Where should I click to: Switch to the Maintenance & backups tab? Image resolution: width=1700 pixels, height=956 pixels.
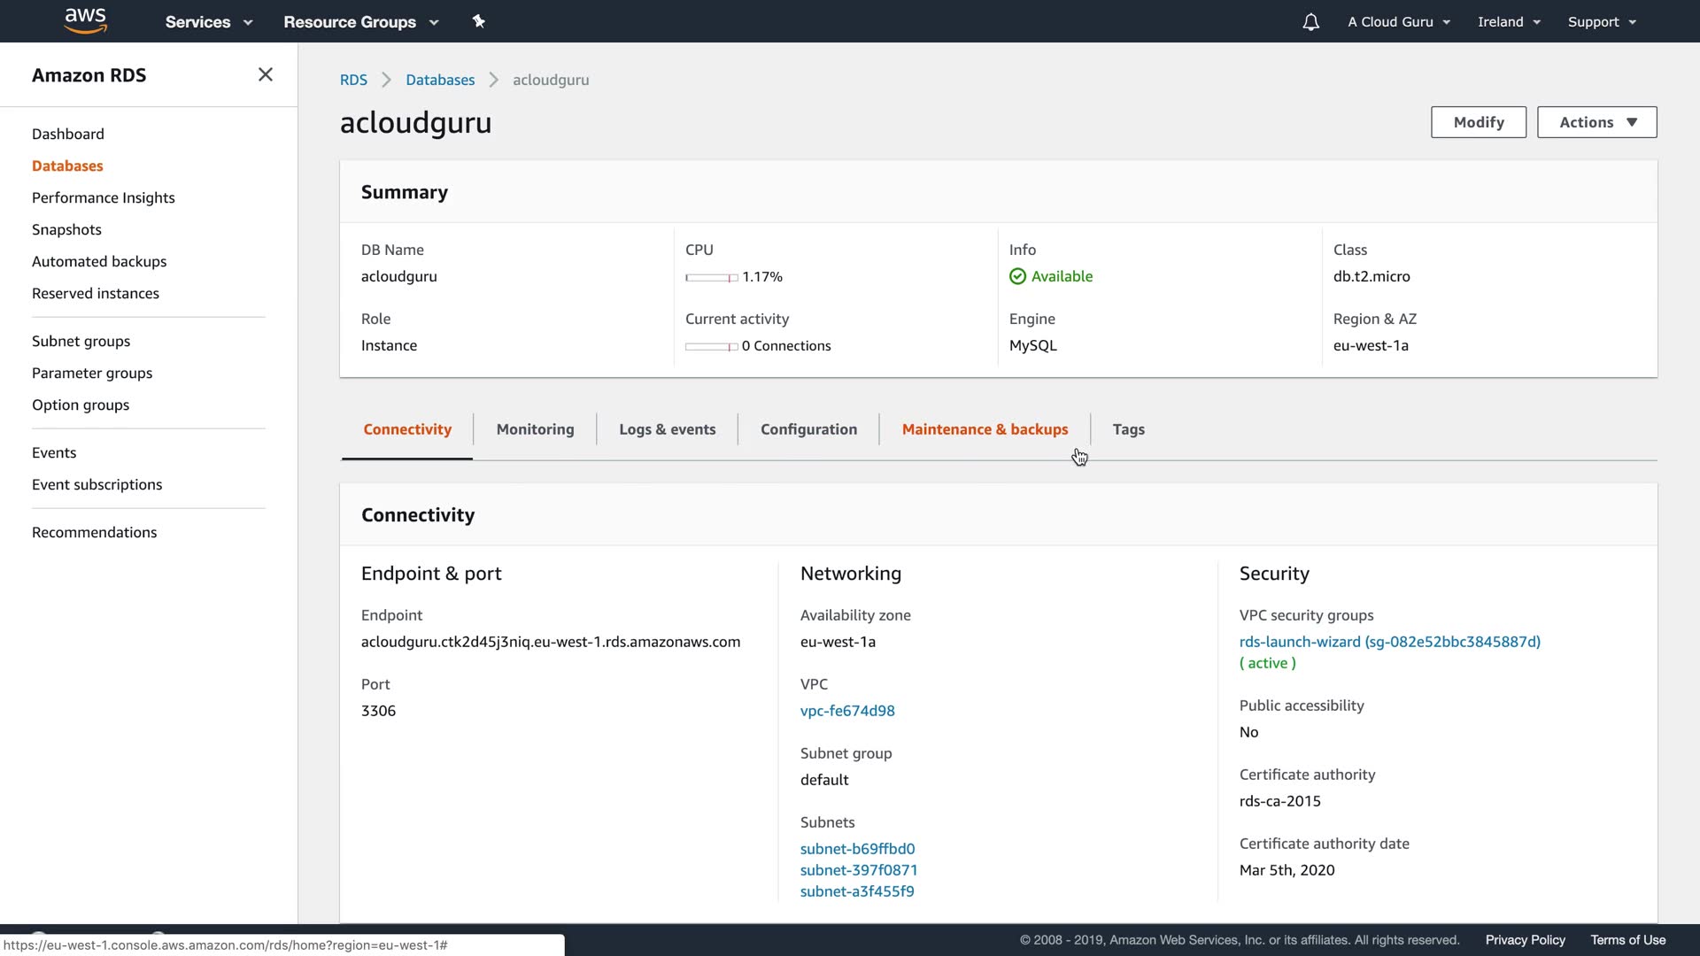[x=985, y=429]
